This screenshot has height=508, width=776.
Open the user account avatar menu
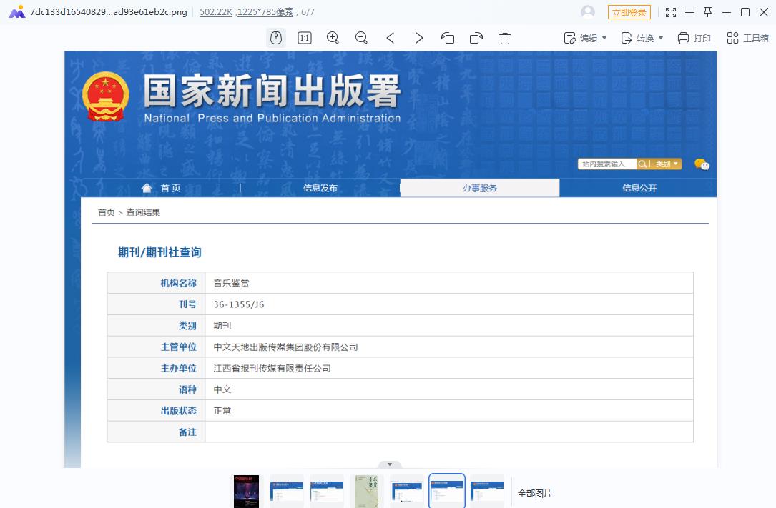[x=588, y=12]
